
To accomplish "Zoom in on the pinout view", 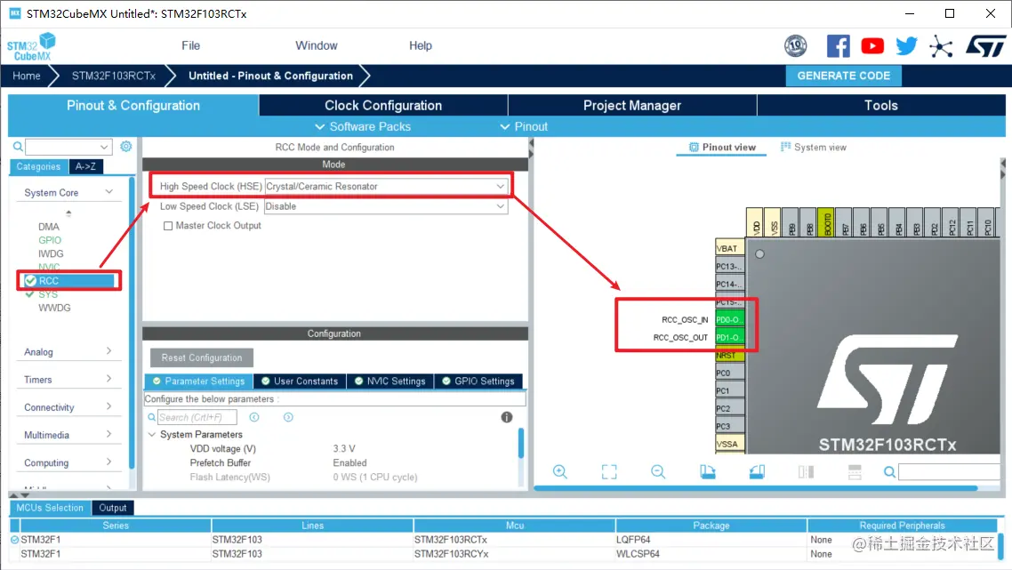I will pos(560,472).
